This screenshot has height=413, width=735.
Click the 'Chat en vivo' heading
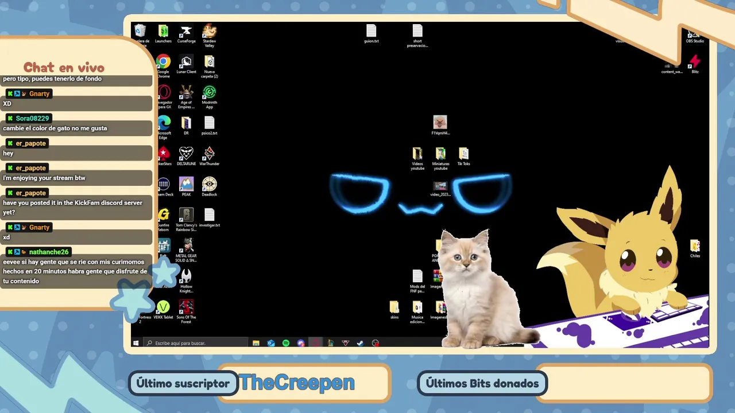pyautogui.click(x=64, y=68)
